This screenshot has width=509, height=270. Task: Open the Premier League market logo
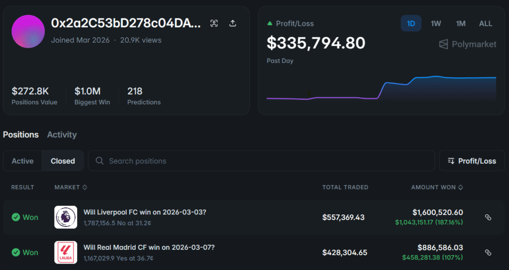point(66,217)
